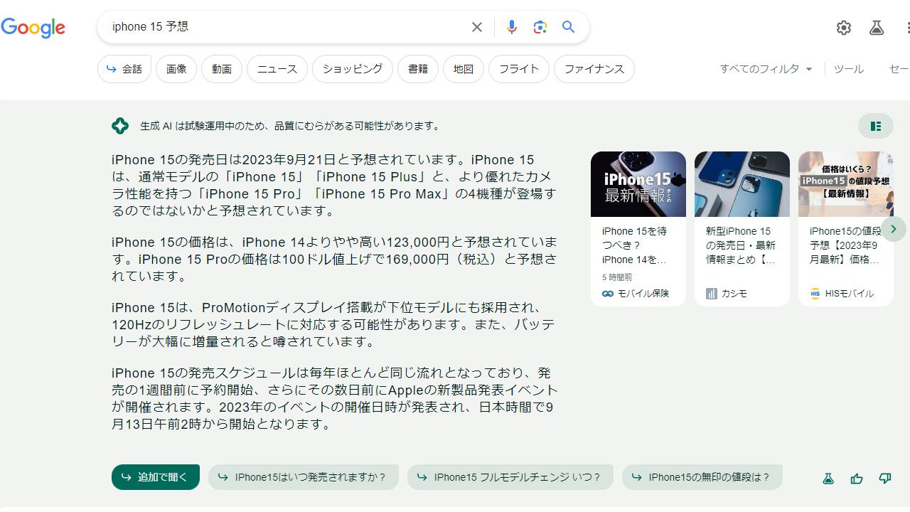Click the 生成 AI は試験運用中 notice text

(291, 126)
